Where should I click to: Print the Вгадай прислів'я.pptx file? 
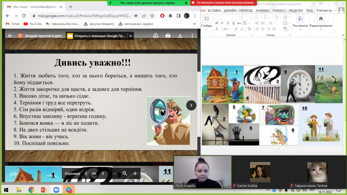[x=168, y=36]
